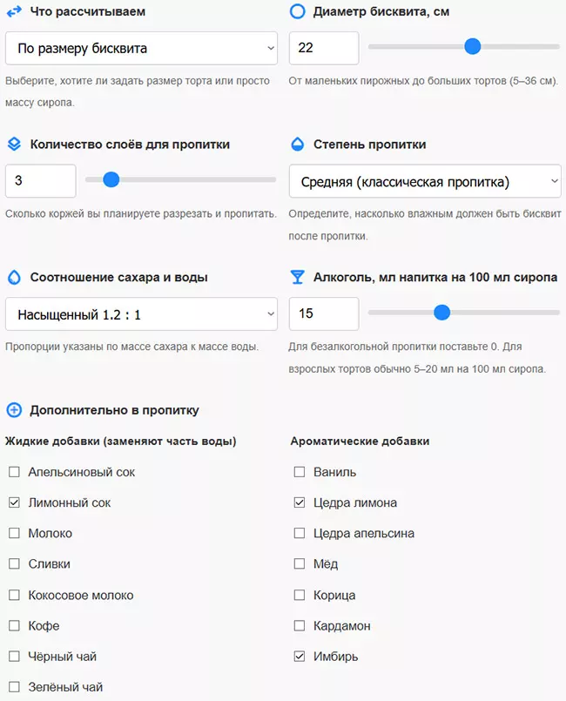Viewport: 566px width, 701px height.
Task: Disable the «Имбирь» checkbox
Action: pos(300,657)
